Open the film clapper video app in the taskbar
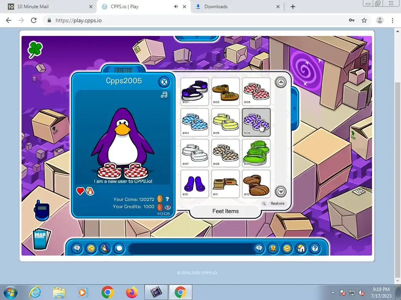The height and width of the screenshot is (300, 401). tap(156, 292)
